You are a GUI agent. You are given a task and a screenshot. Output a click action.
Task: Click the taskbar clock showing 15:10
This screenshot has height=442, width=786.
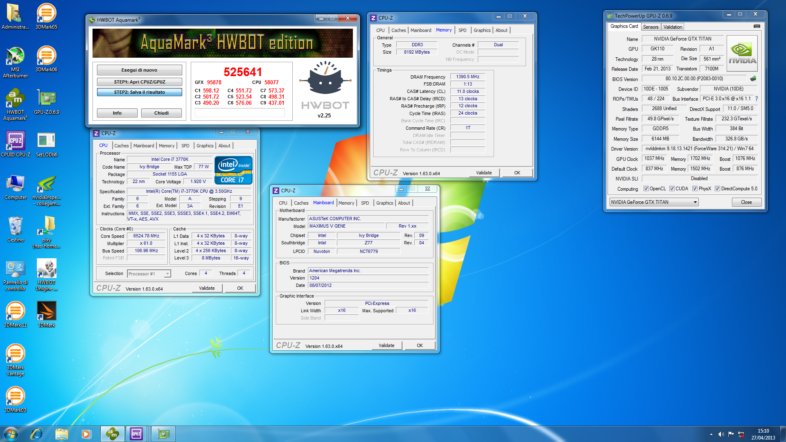[x=763, y=431]
